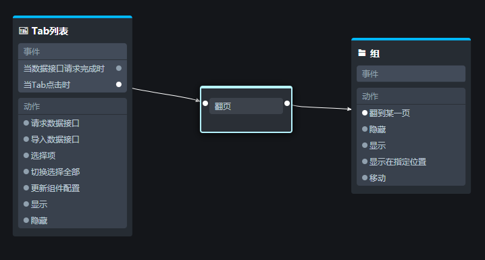The image size is (485, 260).
Task: Click the input port of 选择项
Action: point(26,155)
